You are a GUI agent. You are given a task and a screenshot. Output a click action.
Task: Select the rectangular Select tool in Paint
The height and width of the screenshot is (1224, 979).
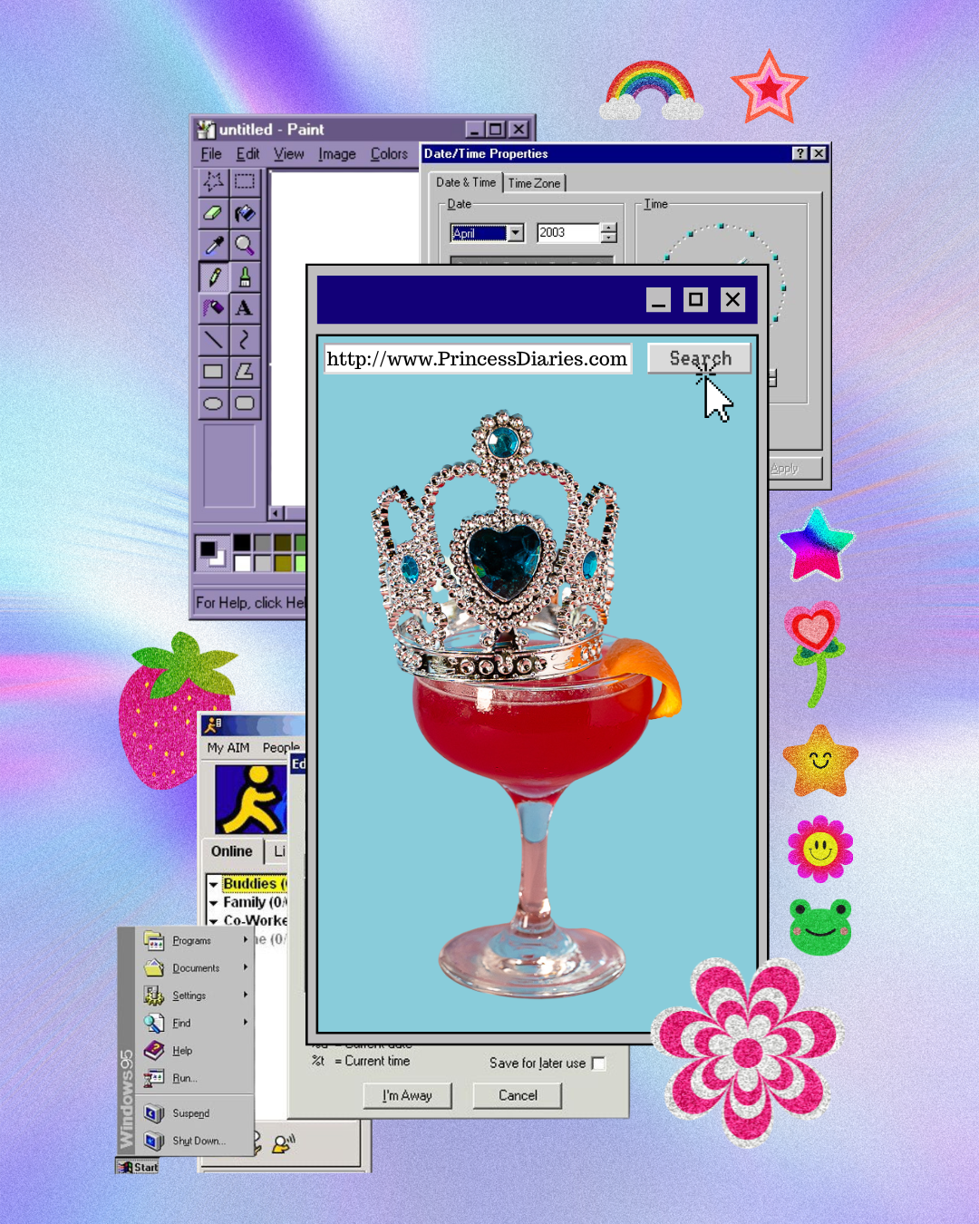(245, 182)
